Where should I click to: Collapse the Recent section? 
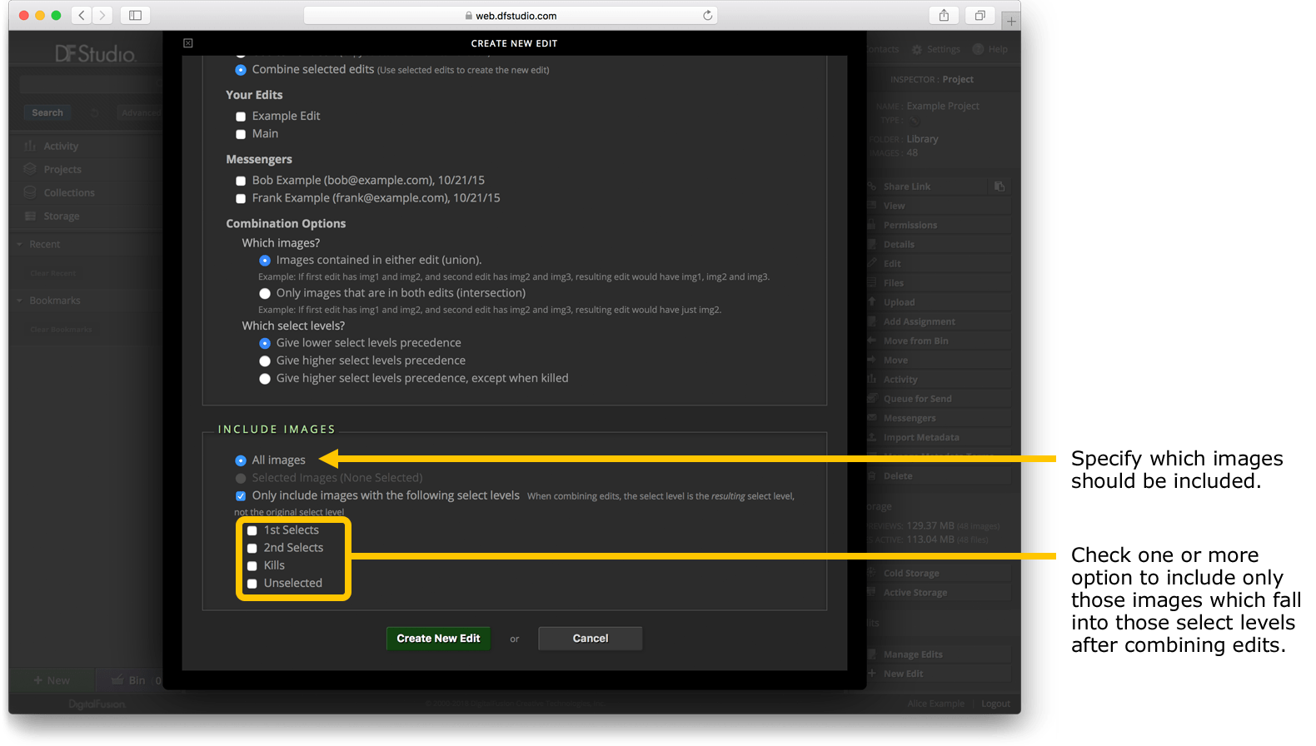[19, 244]
